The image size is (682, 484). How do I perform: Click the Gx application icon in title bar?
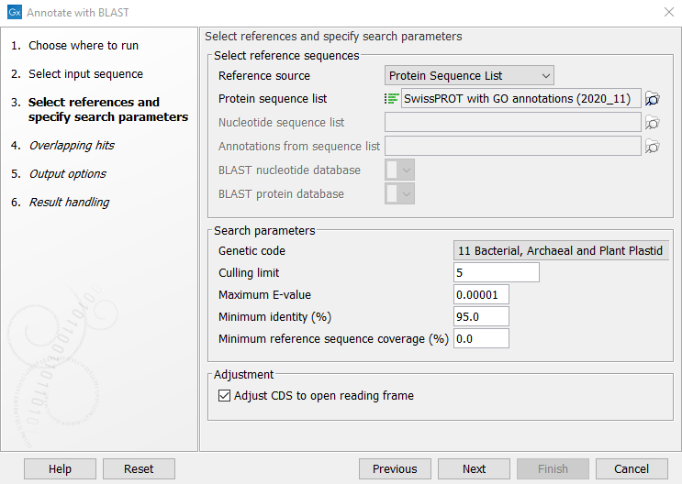coord(14,12)
